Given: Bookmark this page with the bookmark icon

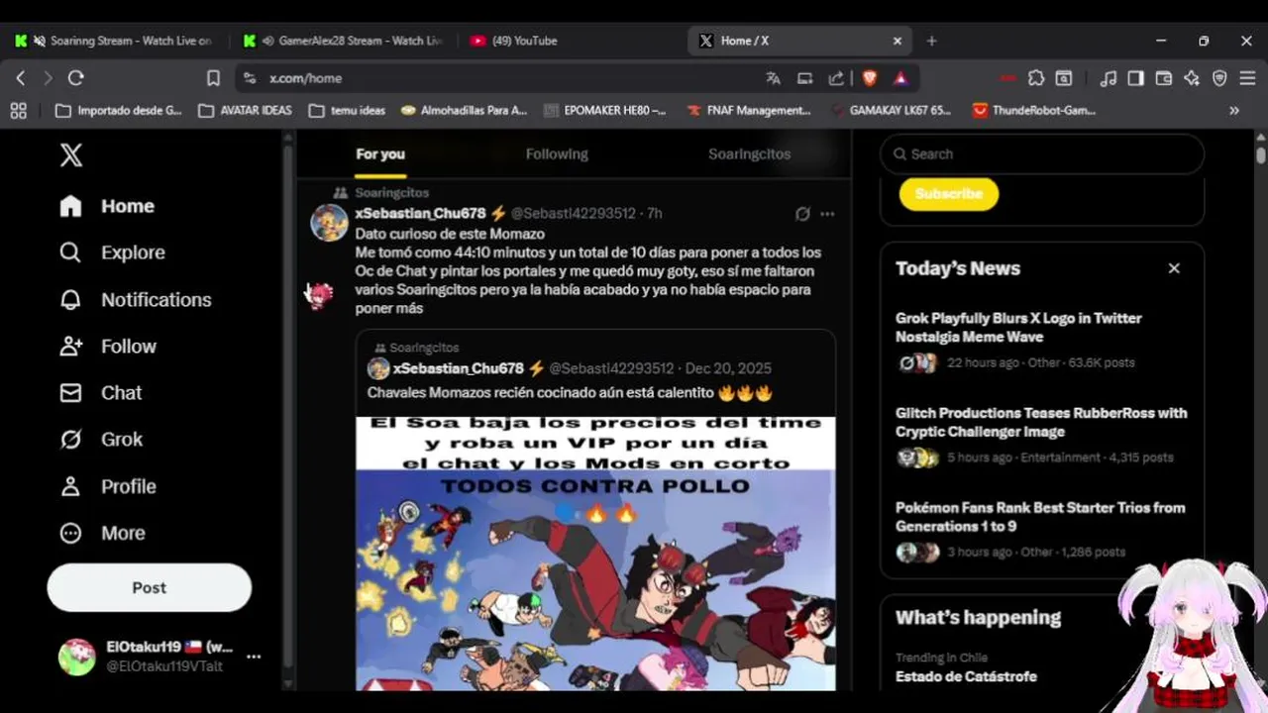Looking at the screenshot, I should [213, 77].
